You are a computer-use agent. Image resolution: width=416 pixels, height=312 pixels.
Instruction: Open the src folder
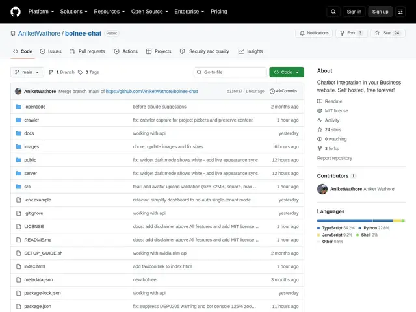27,187
